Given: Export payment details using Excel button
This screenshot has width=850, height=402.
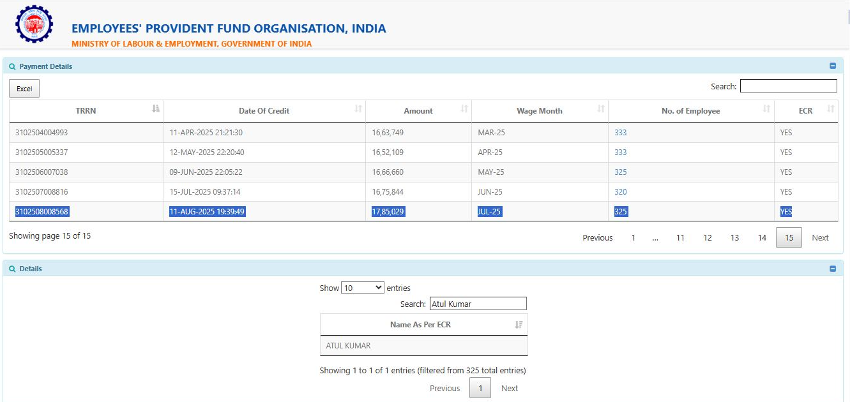Looking at the screenshot, I should pos(24,89).
